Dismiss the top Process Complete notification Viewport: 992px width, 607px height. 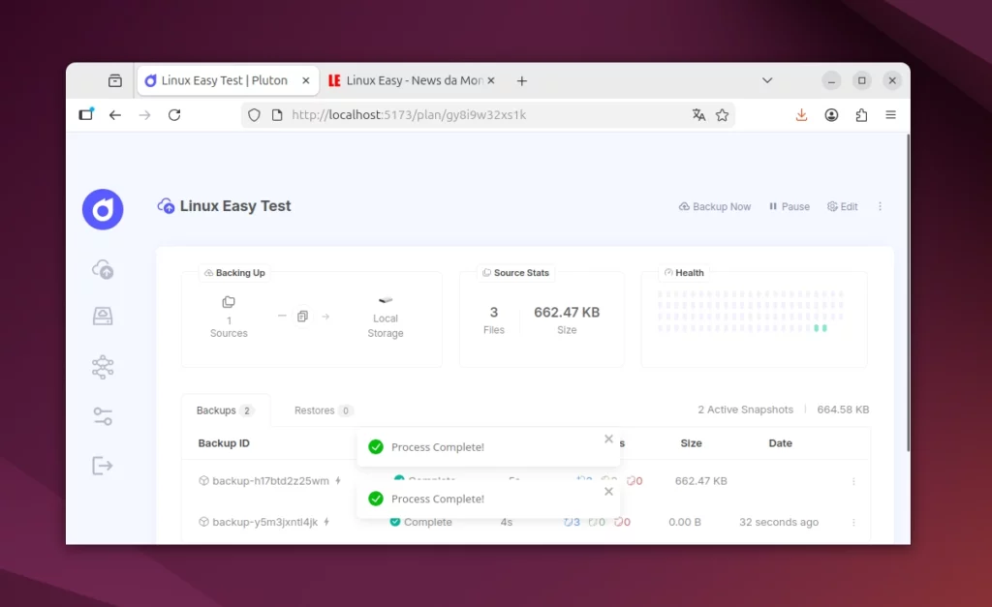608,439
